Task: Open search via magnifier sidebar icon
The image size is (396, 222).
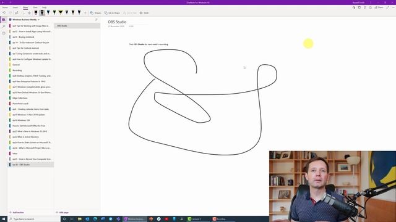Action: pyautogui.click(x=4, y=26)
